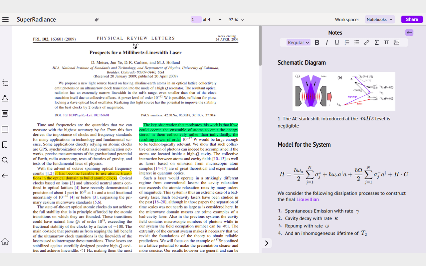Click the schematic diagram image in Notes
The height and width of the screenshot is (266, 426).
coord(344,91)
